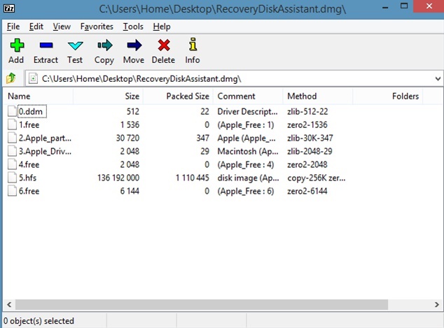Click the red Delete X icon
Screen dimensions: 444x328
pyautogui.click(x=164, y=45)
